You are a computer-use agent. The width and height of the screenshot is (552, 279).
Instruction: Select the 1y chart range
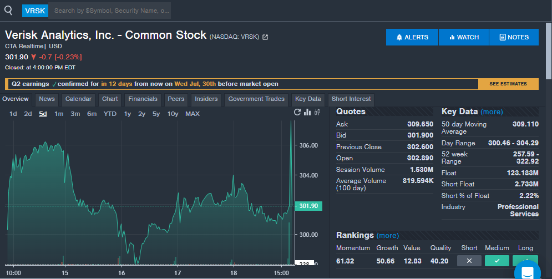(x=128, y=114)
